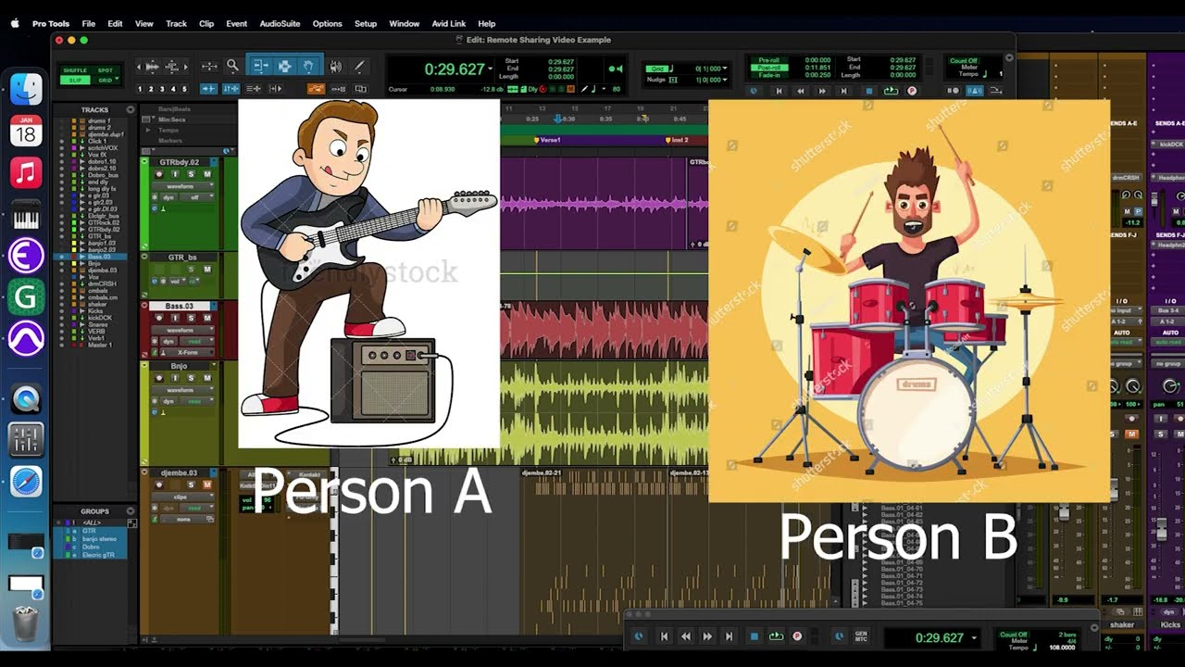Screen dimensions: 1185x667
Task: Click Return to Zero transport button
Action: click(779, 91)
